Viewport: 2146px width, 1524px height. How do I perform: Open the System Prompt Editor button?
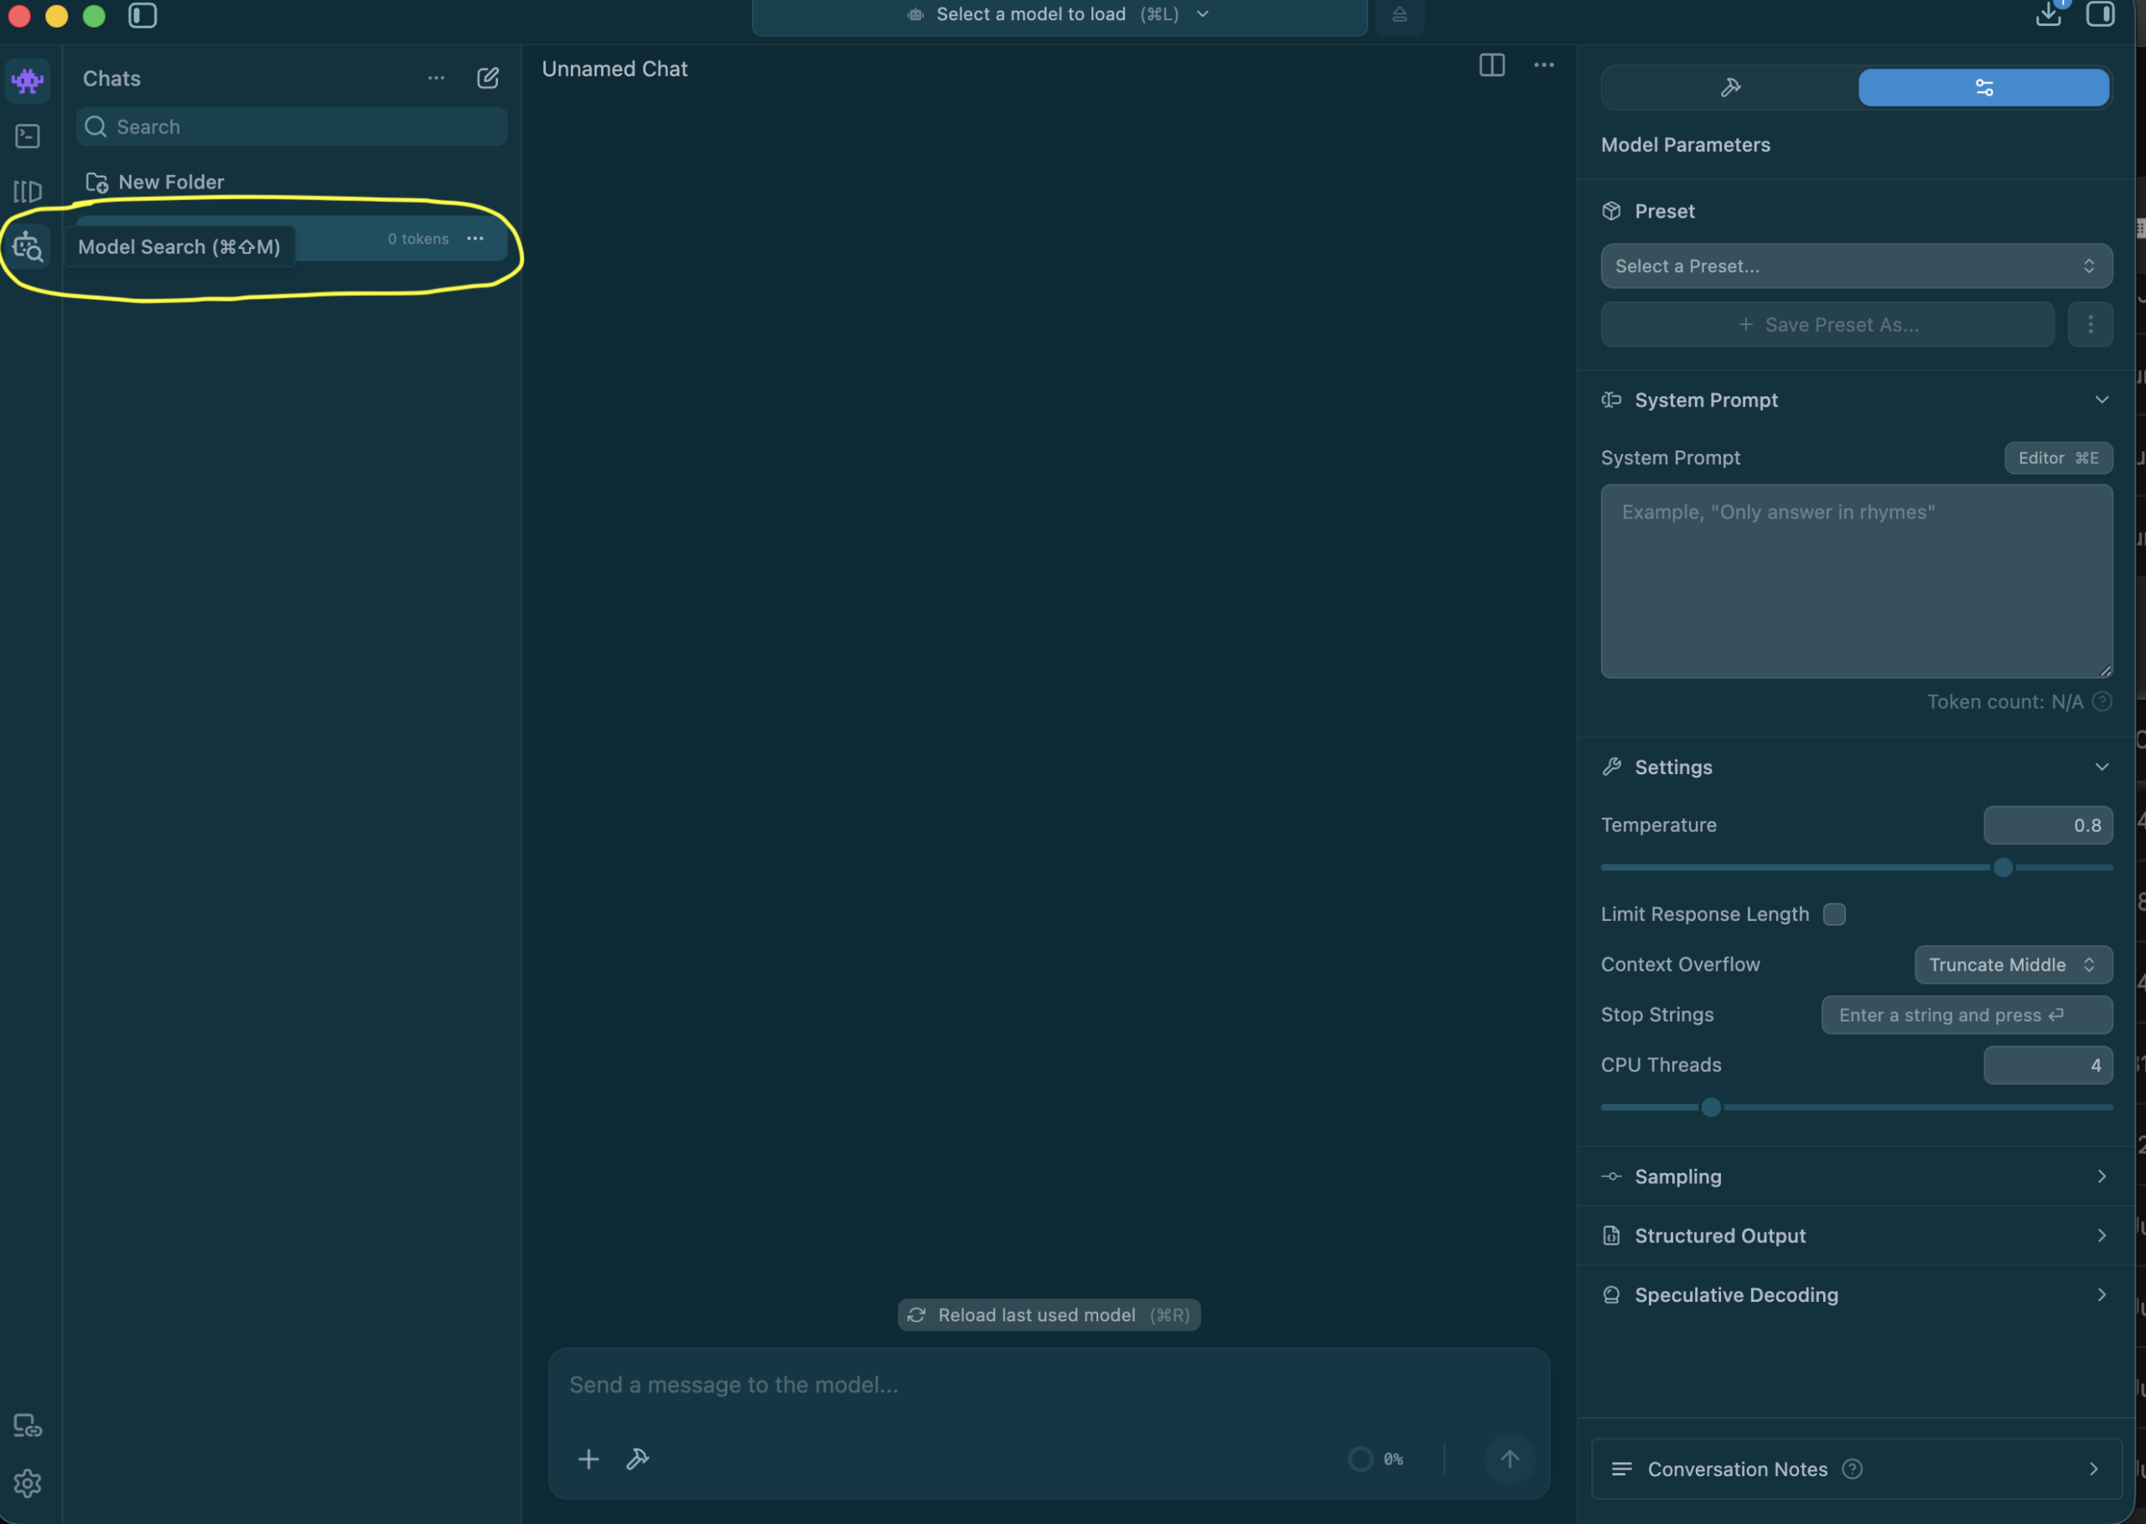pos(2058,458)
